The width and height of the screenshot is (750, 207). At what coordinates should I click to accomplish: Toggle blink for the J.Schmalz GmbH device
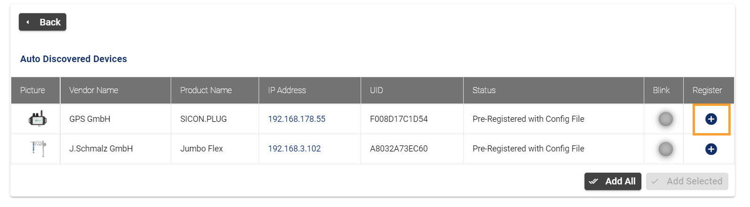click(665, 149)
